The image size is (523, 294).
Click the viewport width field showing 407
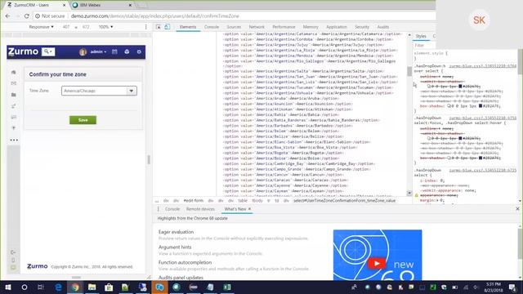(66, 27)
